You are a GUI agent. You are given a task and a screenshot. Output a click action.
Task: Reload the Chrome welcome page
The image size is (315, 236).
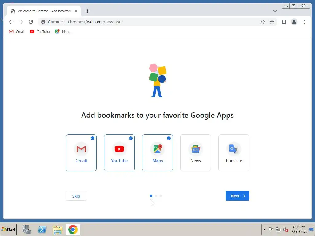[31, 22]
